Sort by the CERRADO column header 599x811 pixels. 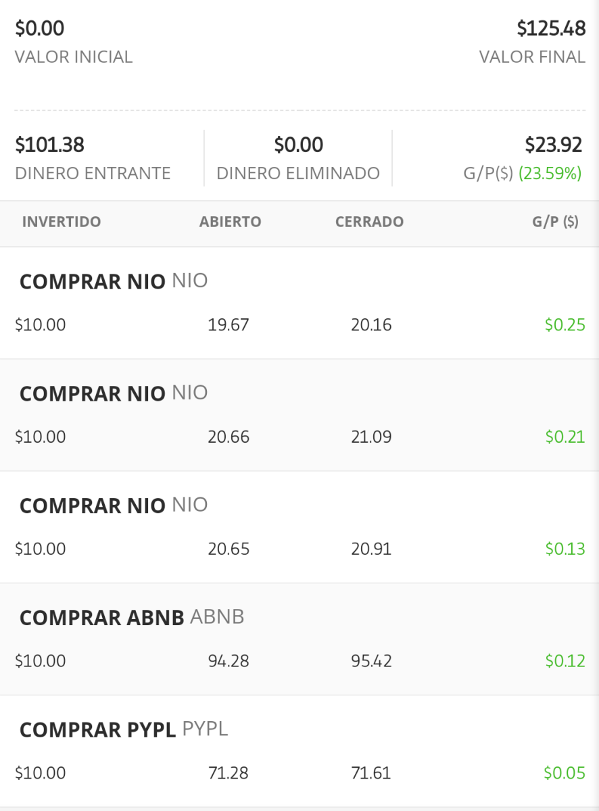pyautogui.click(x=369, y=222)
